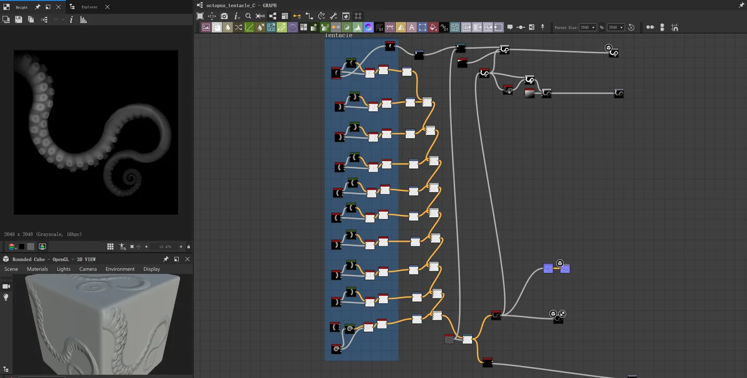This screenshot has height=378, width=747.
Task: Click the Fit graph to view icon
Action: 200,16
